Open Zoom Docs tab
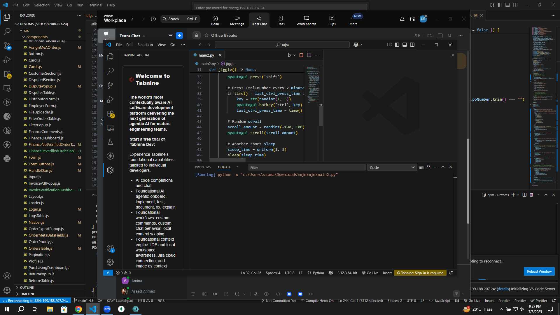560x315 pixels. pos(281,20)
